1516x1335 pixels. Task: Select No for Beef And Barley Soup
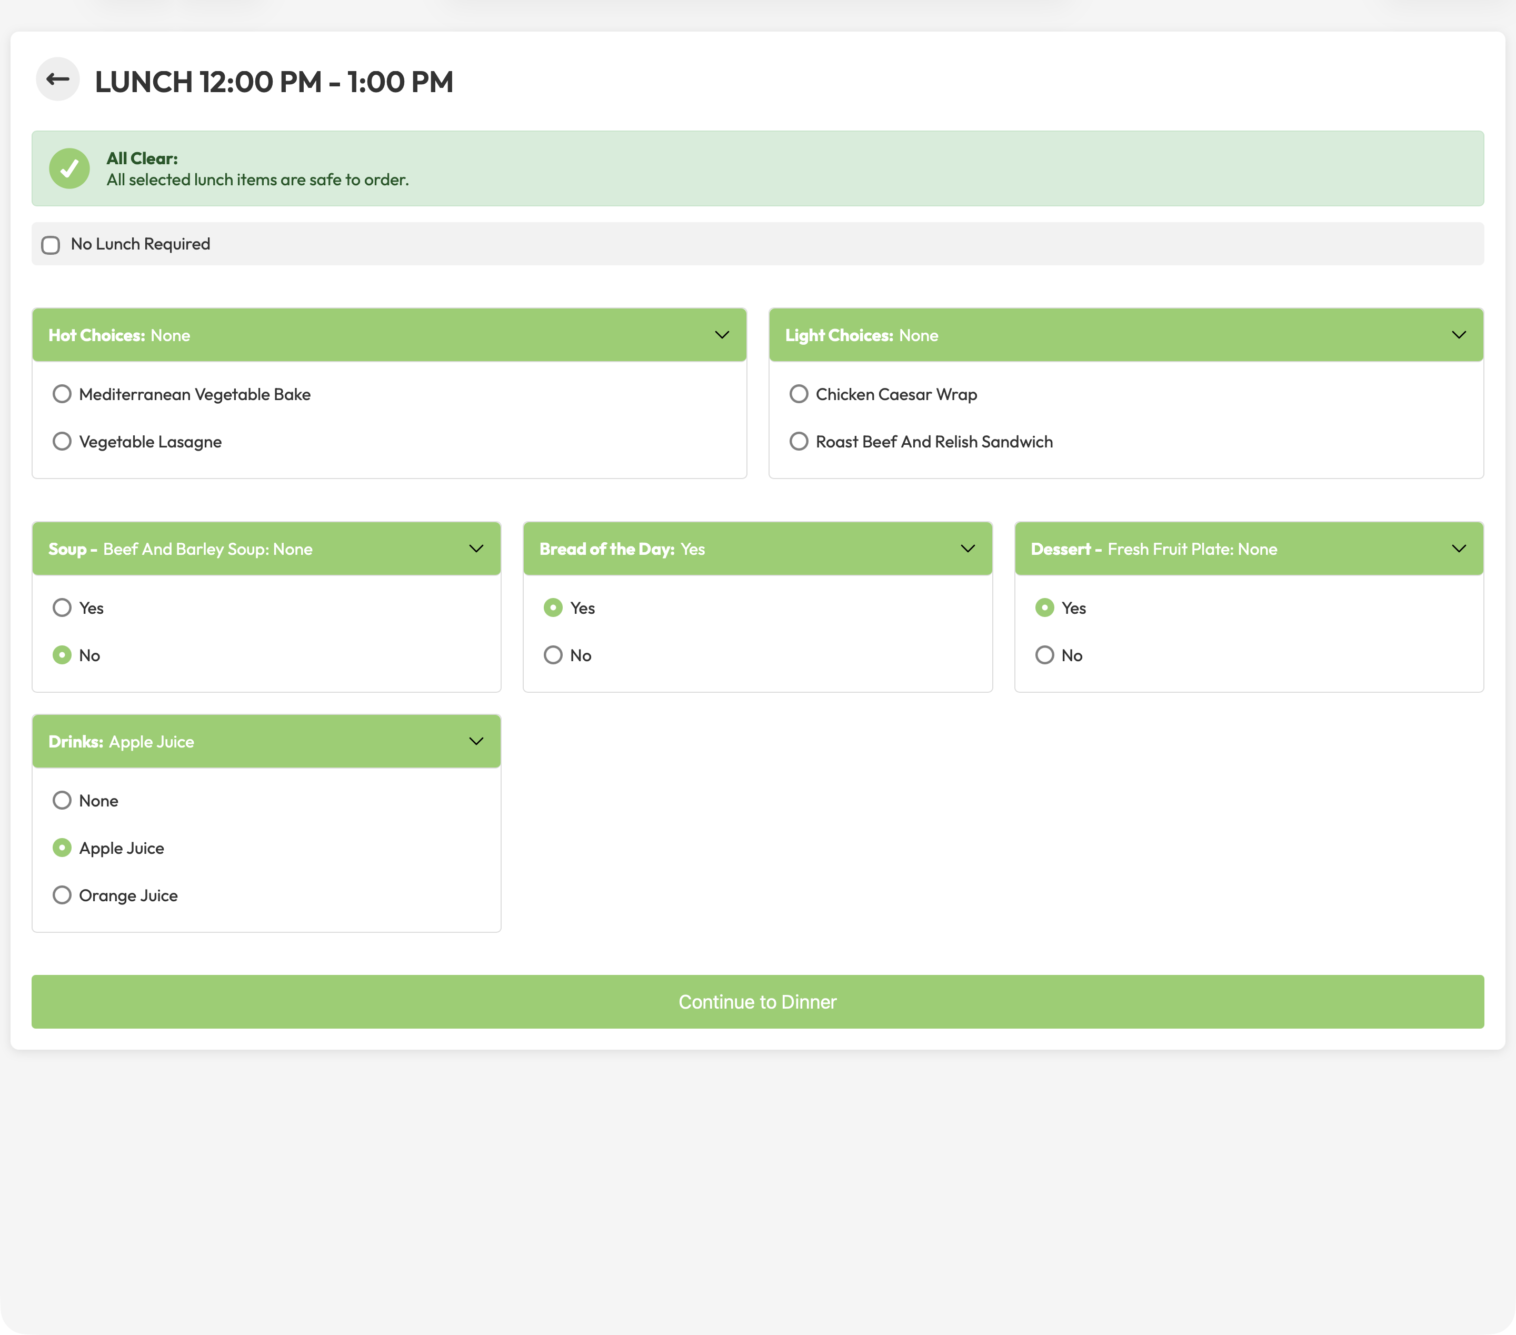pyautogui.click(x=62, y=655)
